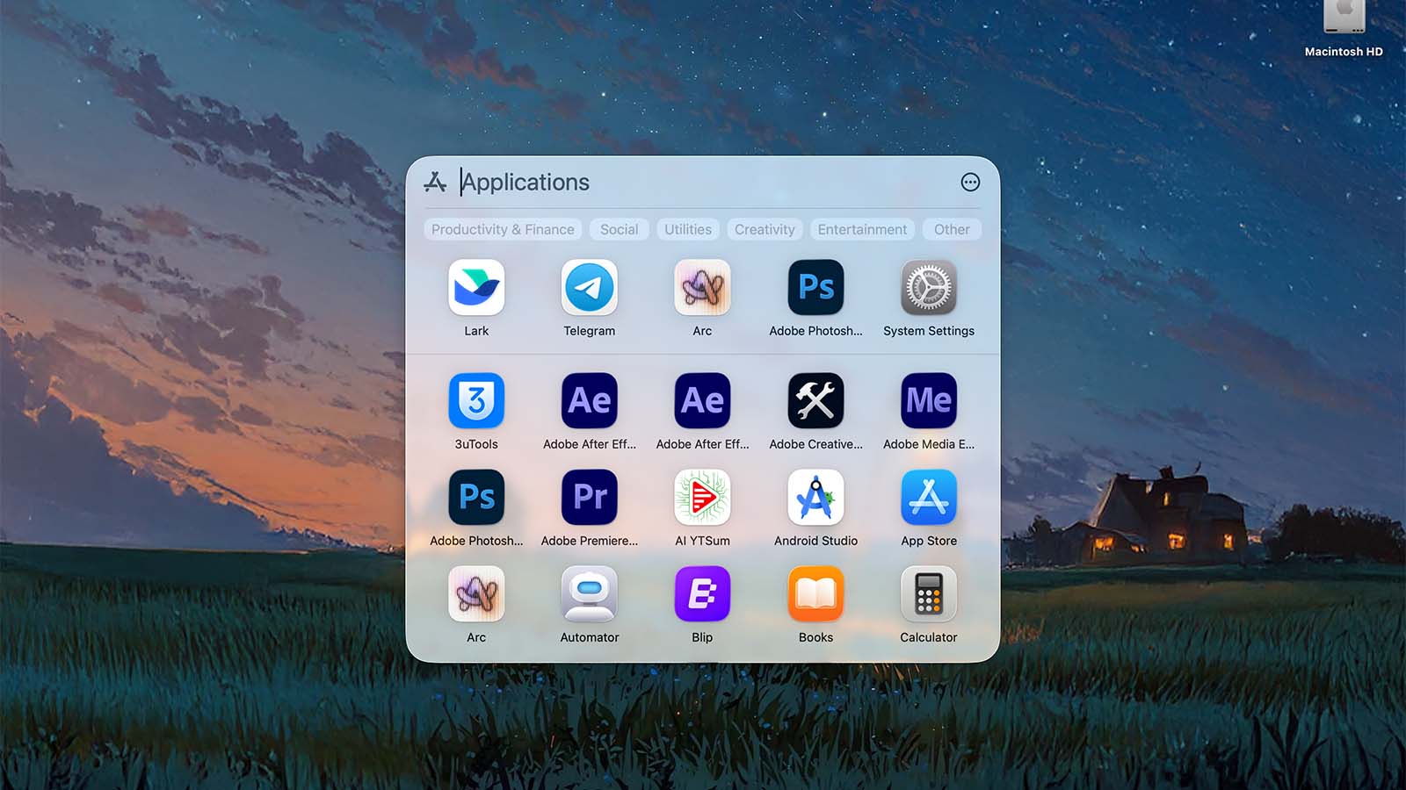Switch to the Utilities category

(x=688, y=229)
